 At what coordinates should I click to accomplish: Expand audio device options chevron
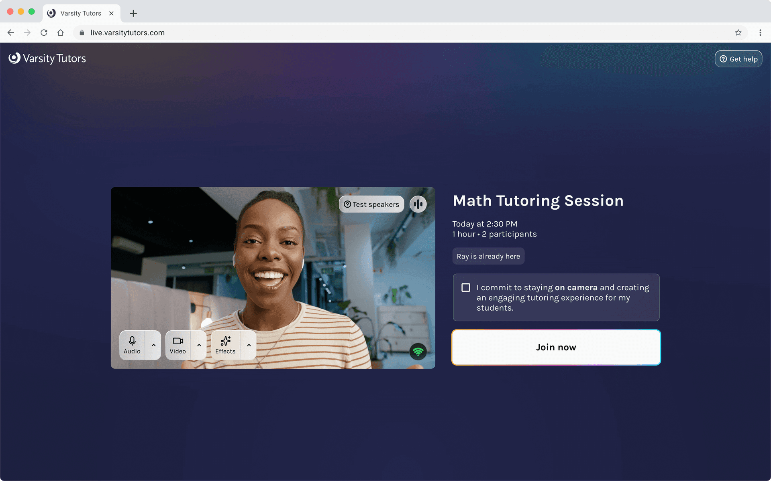[153, 345]
